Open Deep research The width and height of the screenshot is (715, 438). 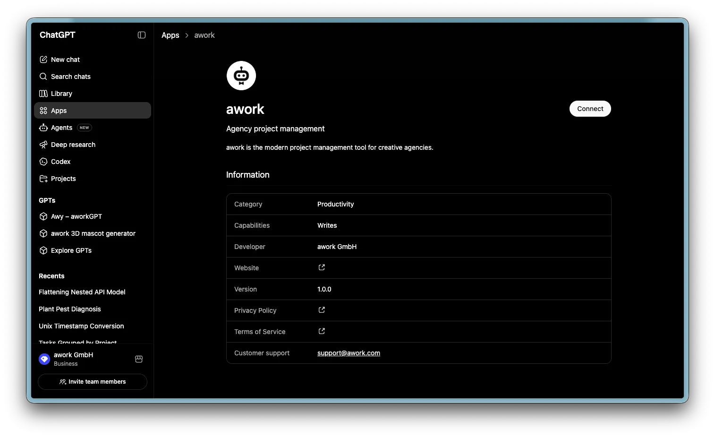pos(93,145)
